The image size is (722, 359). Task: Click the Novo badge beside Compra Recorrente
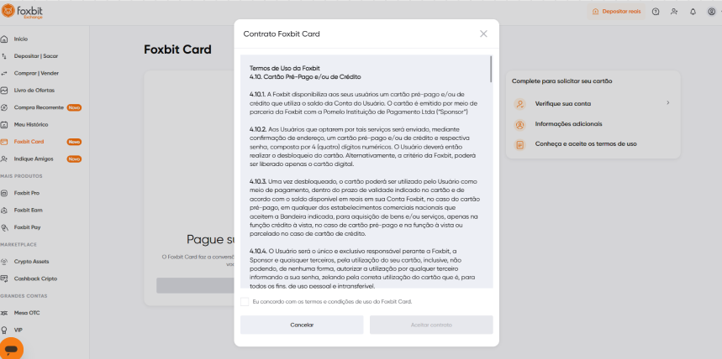[74, 107]
